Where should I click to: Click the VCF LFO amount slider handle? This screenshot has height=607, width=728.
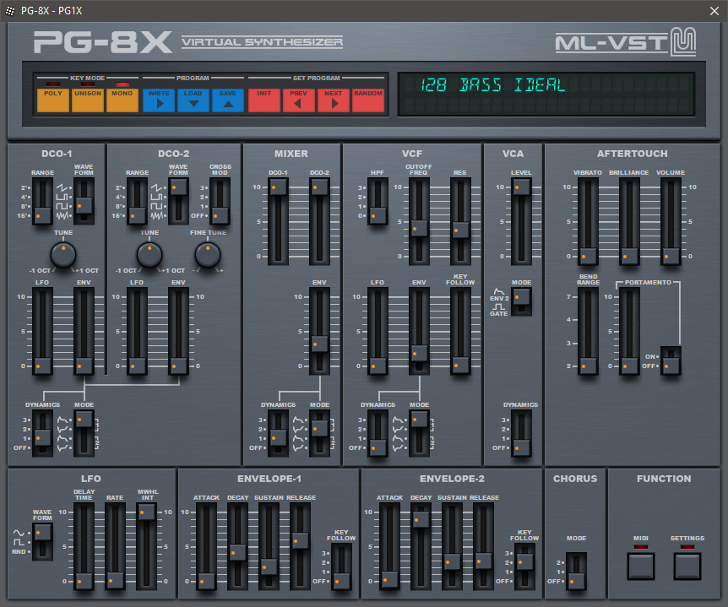pyautogui.click(x=378, y=366)
